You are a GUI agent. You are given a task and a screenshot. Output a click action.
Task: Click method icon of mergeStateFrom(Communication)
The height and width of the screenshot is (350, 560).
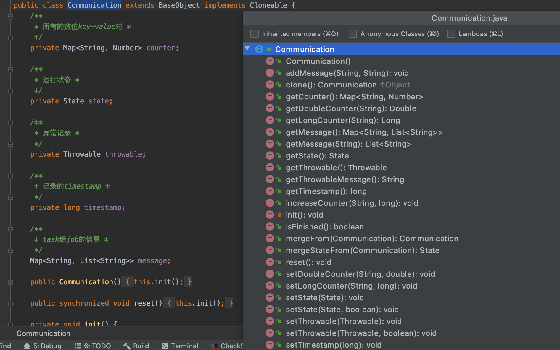270,250
